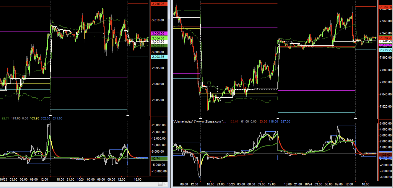Viewport: 393px width, 188px height.
Task: Select the cyan 7,913.25 price marker
Action: 386,50
